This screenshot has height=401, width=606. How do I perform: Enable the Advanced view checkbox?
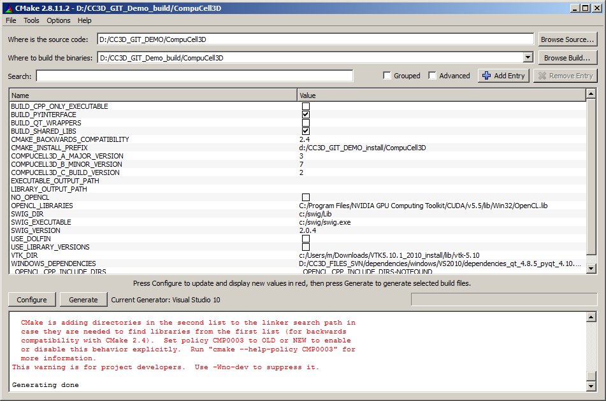click(433, 76)
